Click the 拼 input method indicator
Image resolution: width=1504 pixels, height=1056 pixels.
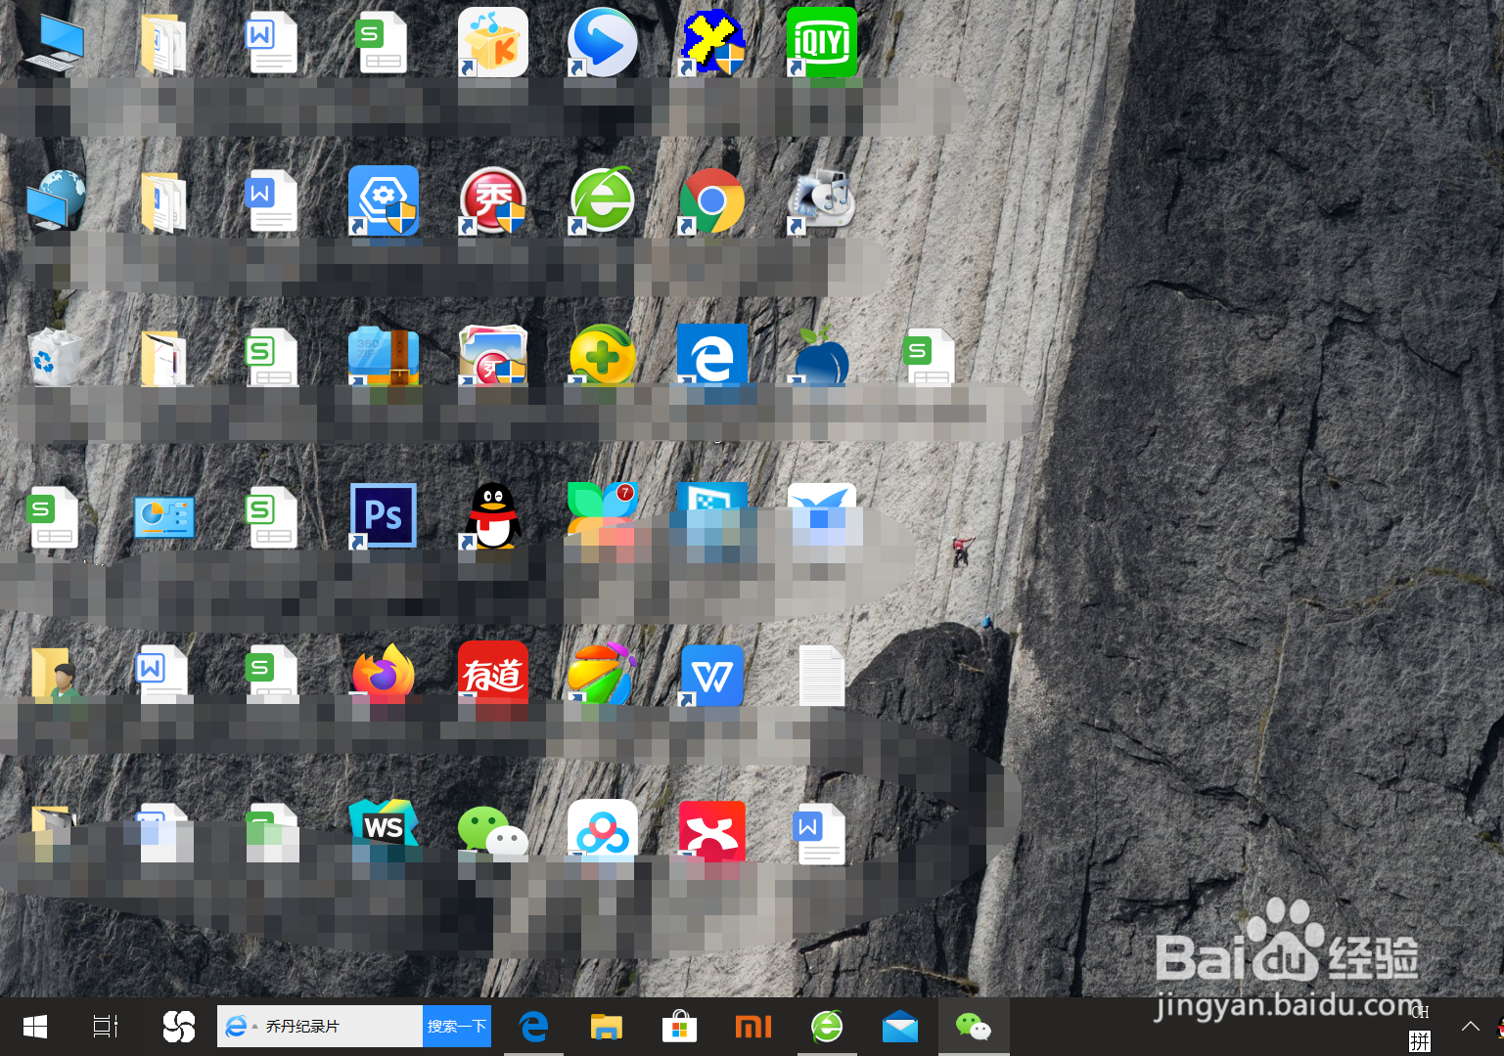[x=1420, y=1041]
